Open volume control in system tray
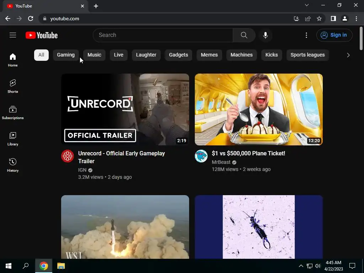The width and height of the screenshot is (364, 273). 318,266
